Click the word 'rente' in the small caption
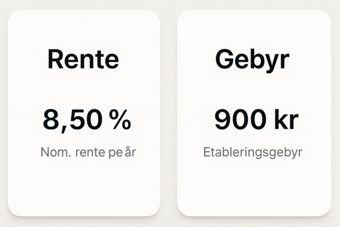 point(91,153)
